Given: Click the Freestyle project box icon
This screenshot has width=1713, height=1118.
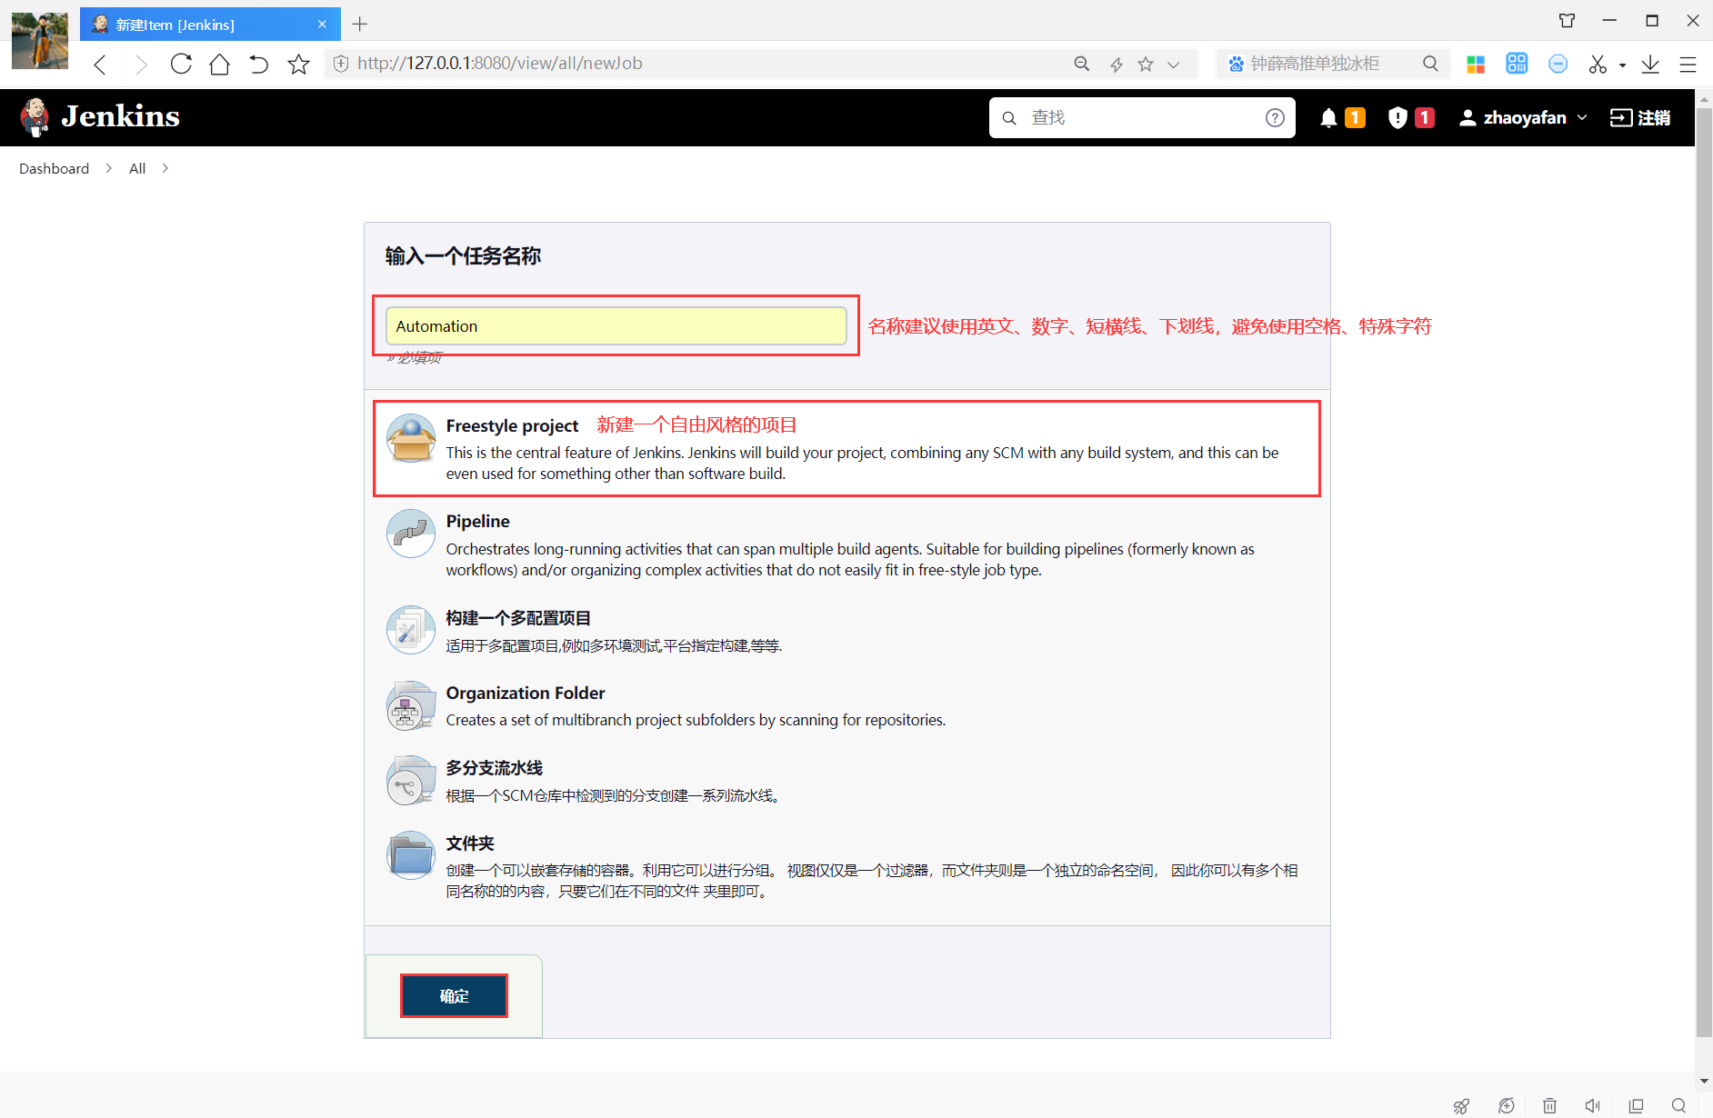Looking at the screenshot, I should (x=411, y=438).
